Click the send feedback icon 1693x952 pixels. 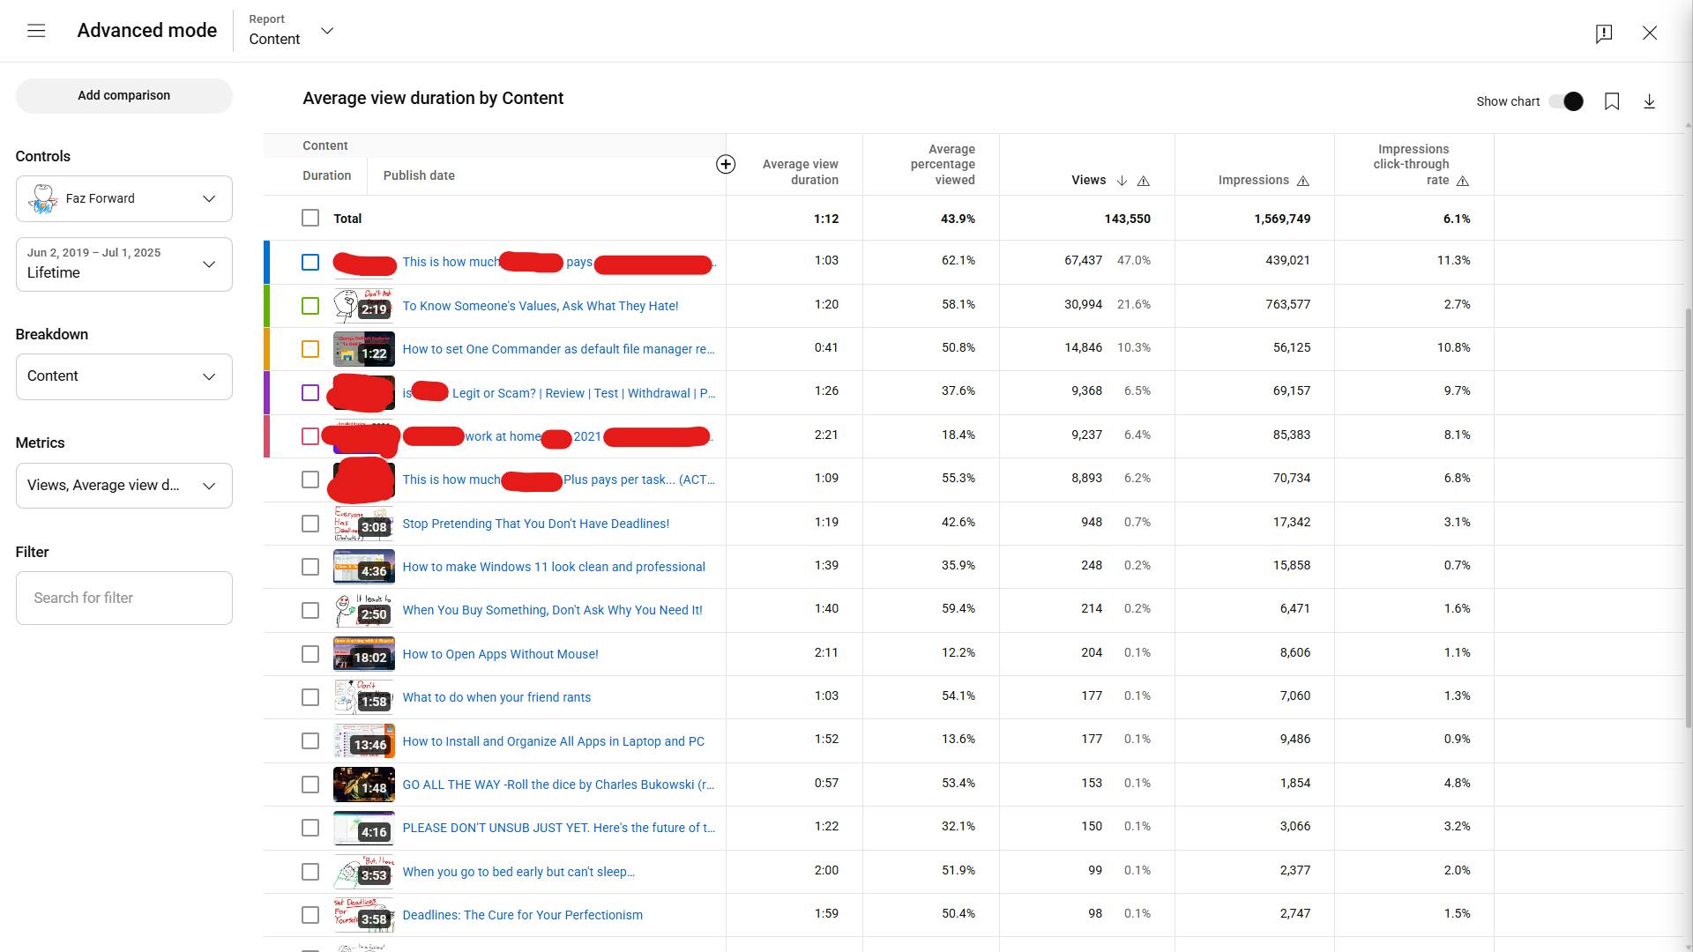1604,33
